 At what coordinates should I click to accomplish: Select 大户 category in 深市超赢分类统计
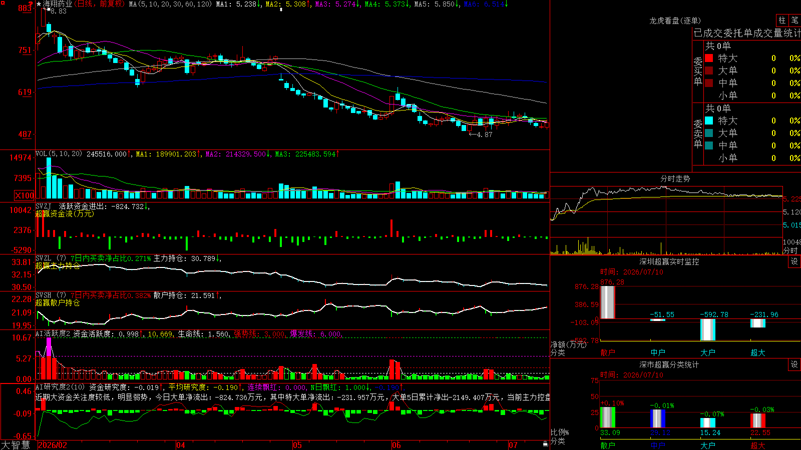(708, 445)
